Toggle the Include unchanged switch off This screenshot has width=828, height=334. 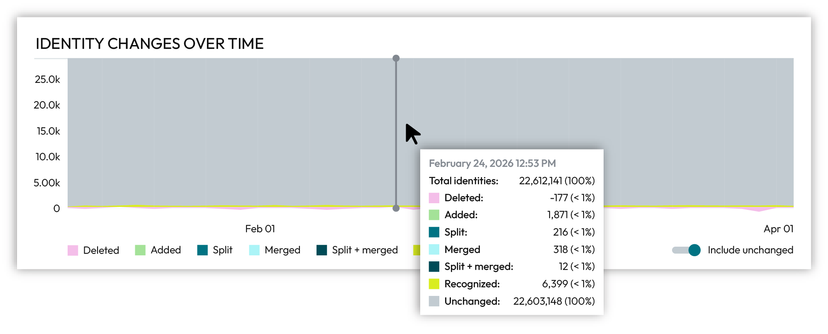click(686, 250)
